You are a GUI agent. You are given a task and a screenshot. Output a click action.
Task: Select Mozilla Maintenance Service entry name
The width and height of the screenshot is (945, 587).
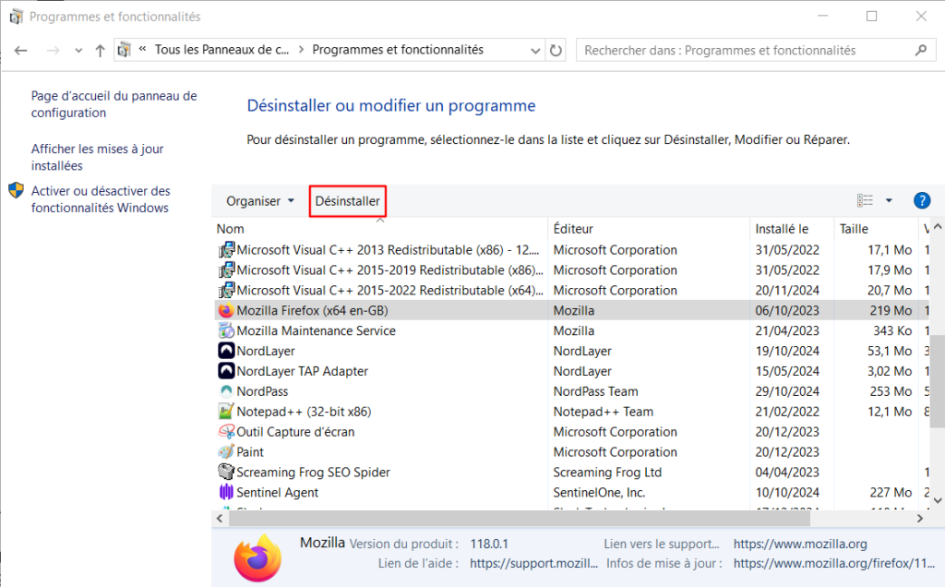316,330
